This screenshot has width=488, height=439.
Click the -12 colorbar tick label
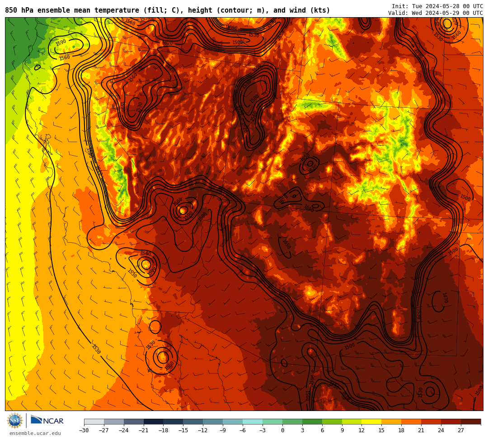pos(203,430)
